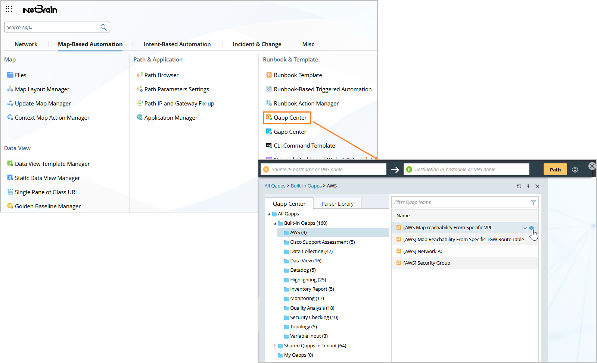The height and width of the screenshot is (363, 597).
Task: Click the Path Parameters Settings icon
Action: [x=140, y=89]
